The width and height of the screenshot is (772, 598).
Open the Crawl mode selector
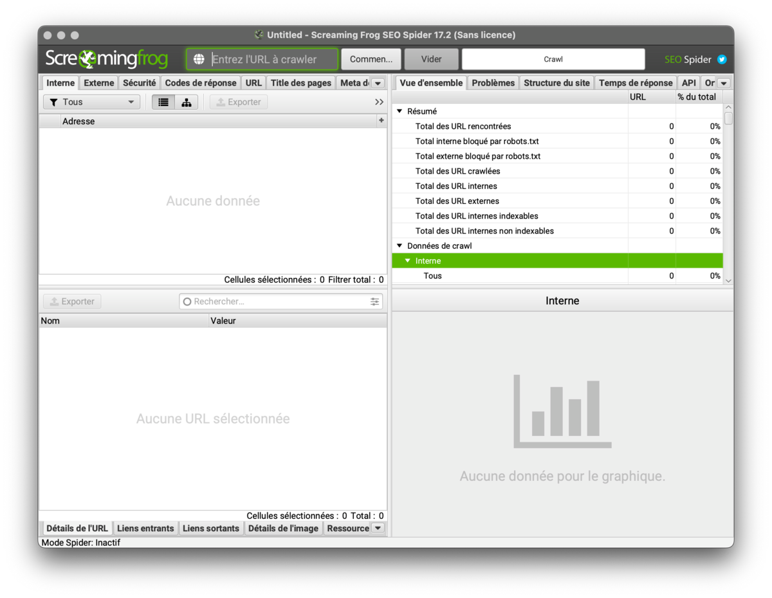[553, 59]
